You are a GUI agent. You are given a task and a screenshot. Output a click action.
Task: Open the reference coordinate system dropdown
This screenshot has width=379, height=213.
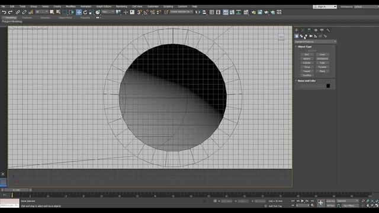pyautogui.click(x=108, y=12)
